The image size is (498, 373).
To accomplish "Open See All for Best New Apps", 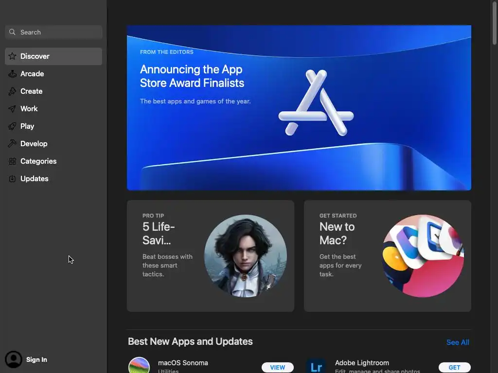I will [x=458, y=342].
